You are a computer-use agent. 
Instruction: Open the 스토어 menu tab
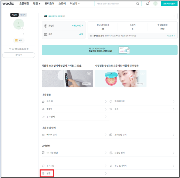click(62, 4)
